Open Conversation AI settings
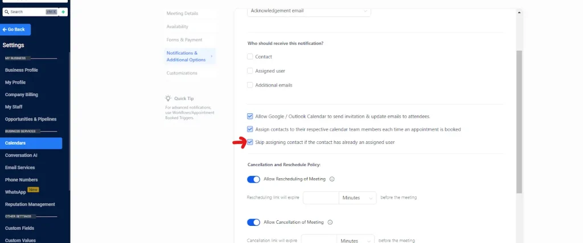 click(21, 155)
